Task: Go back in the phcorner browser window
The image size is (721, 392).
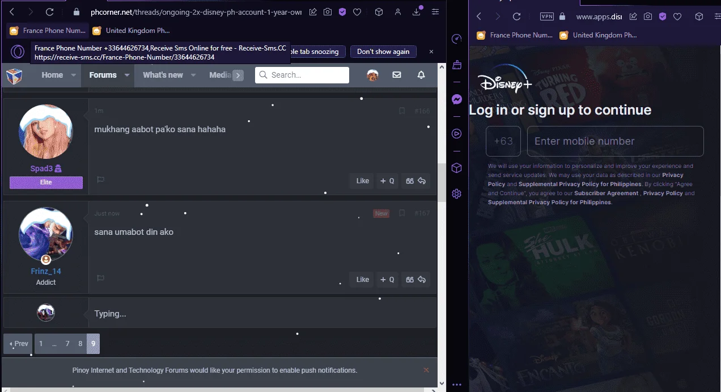Action: 12,12
